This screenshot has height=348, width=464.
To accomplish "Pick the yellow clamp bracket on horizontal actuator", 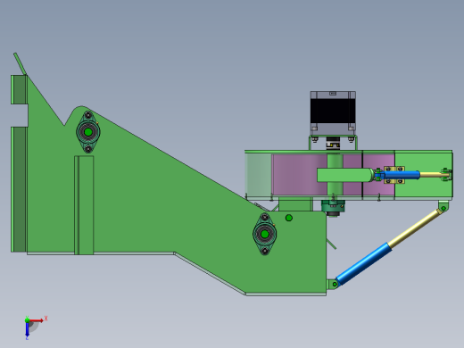I will [394, 175].
